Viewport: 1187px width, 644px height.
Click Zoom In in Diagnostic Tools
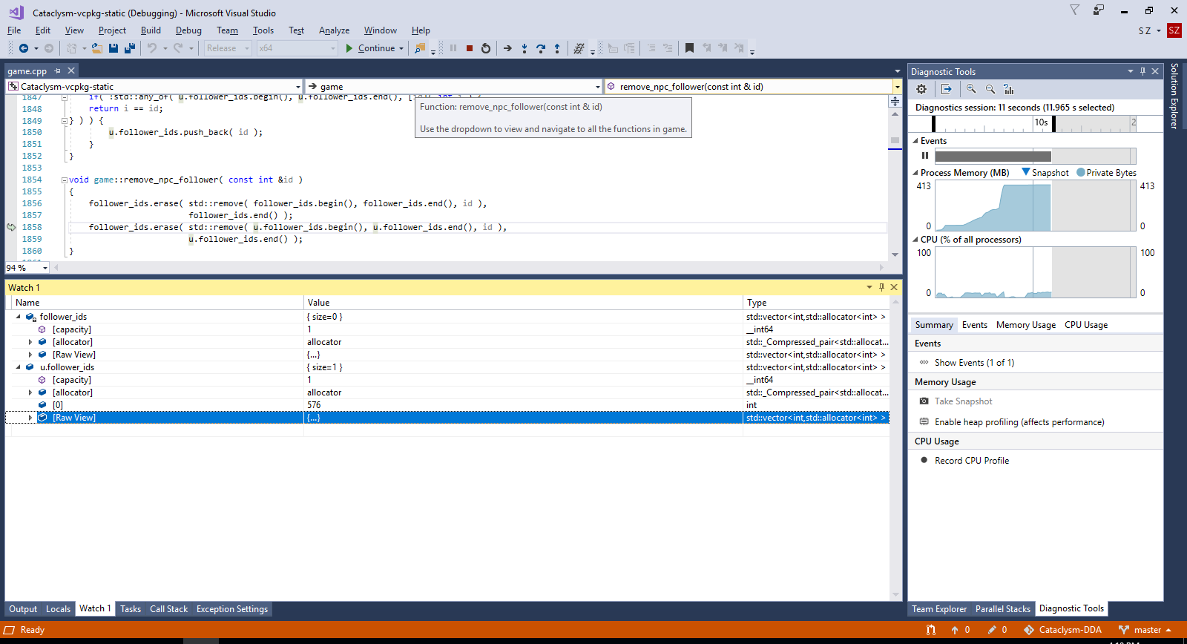tap(971, 89)
